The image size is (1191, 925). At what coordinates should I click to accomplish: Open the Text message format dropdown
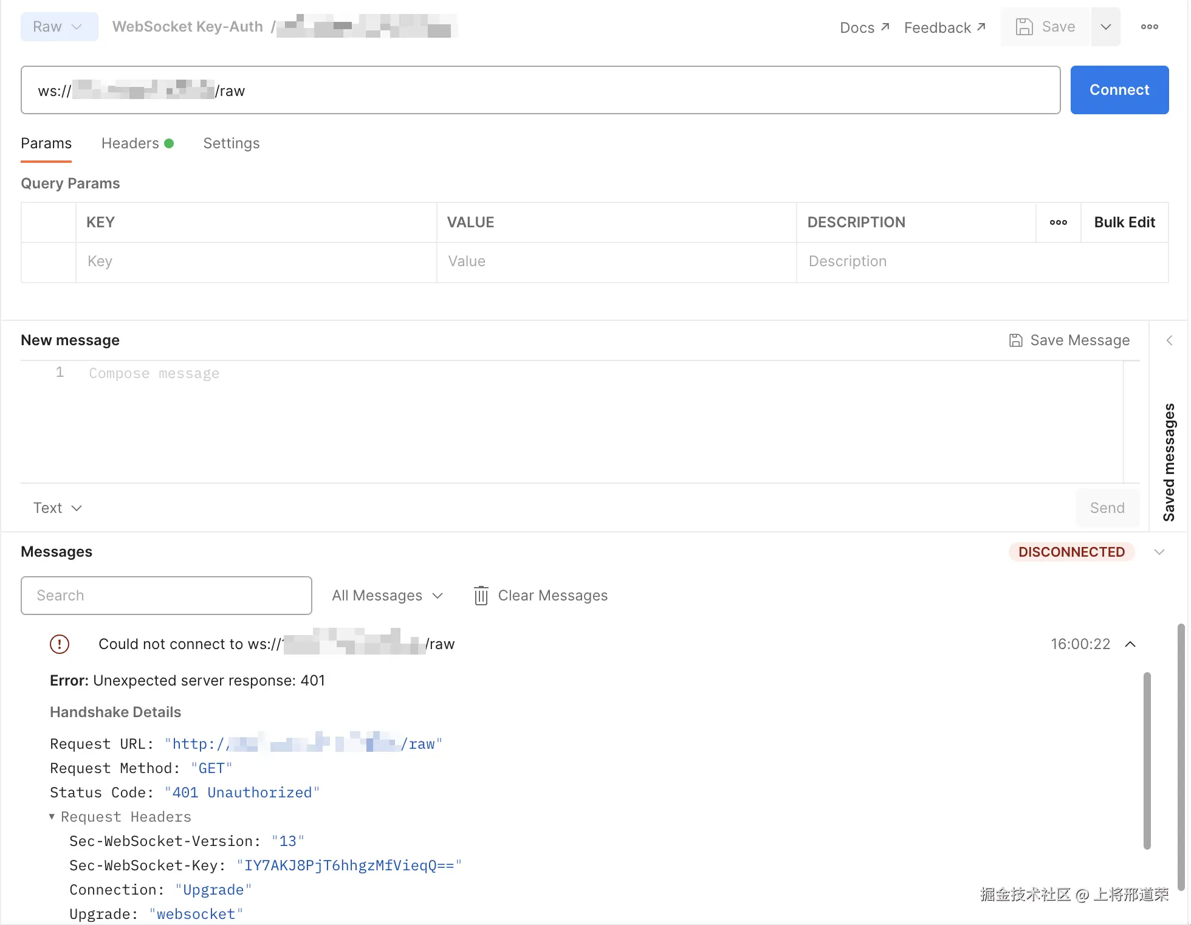click(x=57, y=508)
